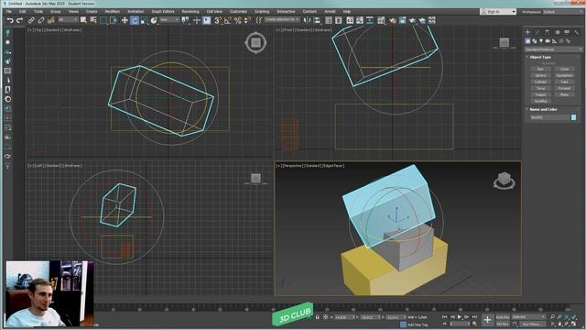Click the Perspective viewport ViewCube

pyautogui.click(x=505, y=181)
